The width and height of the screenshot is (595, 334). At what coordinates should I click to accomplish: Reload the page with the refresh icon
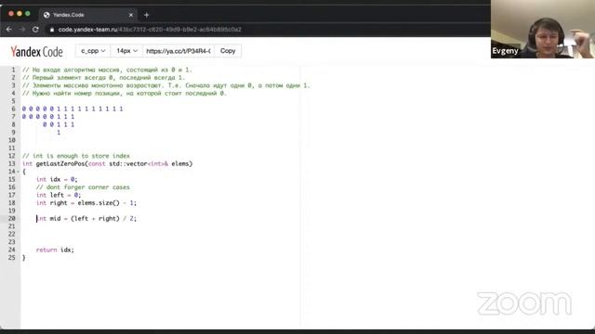pos(35,29)
